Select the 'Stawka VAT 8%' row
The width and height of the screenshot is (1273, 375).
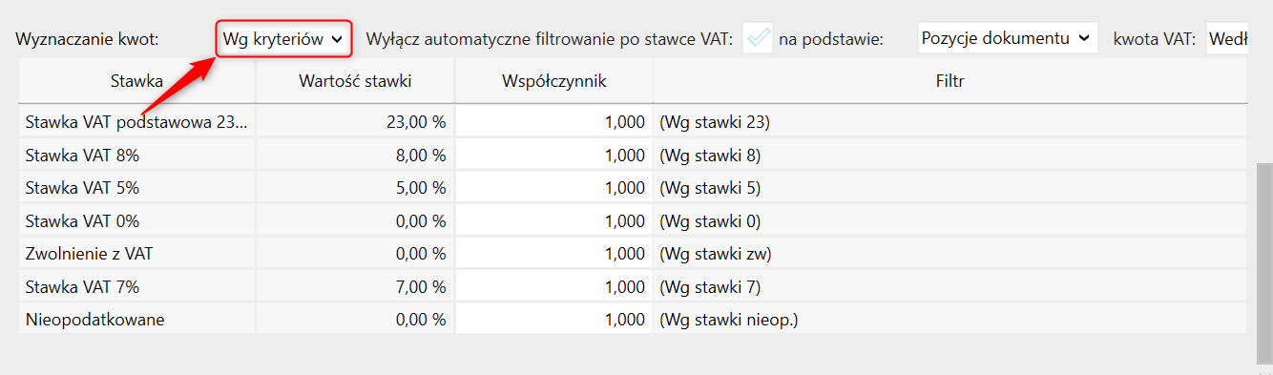(633, 155)
